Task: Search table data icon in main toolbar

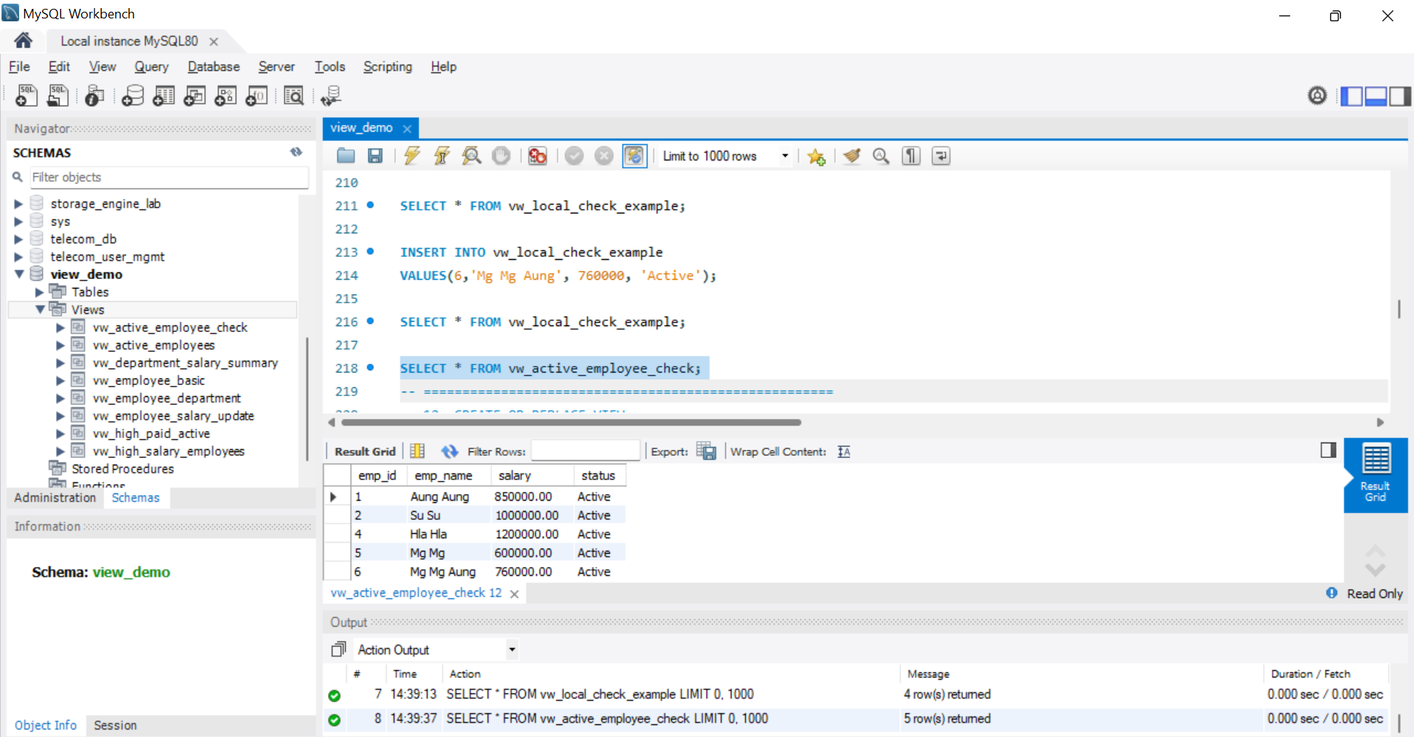Action: tap(293, 96)
